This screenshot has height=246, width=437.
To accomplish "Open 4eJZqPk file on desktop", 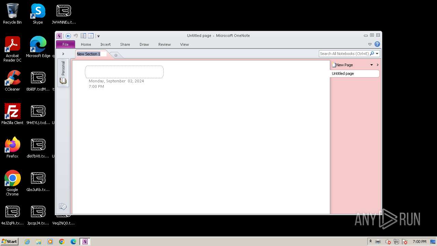I will coord(12,215).
